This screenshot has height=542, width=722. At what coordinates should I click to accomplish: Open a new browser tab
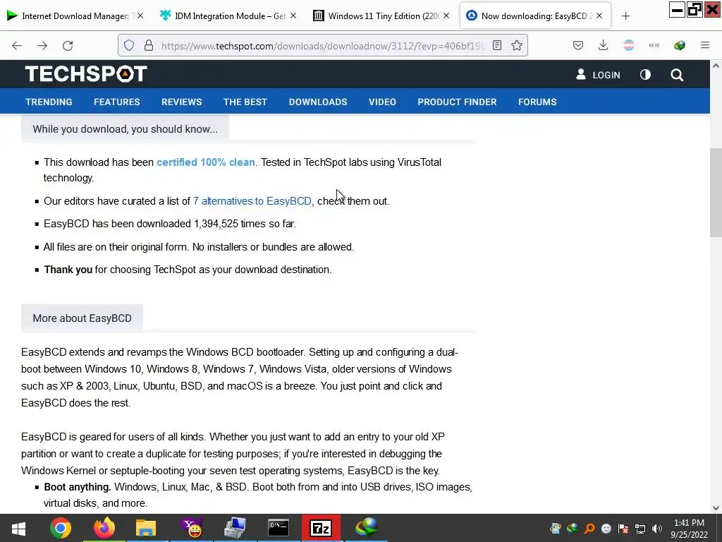click(x=625, y=16)
